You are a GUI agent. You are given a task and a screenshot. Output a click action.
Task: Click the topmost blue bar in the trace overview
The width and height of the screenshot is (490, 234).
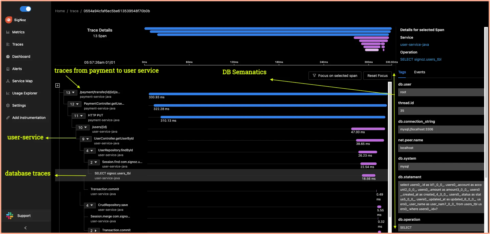[268, 29]
